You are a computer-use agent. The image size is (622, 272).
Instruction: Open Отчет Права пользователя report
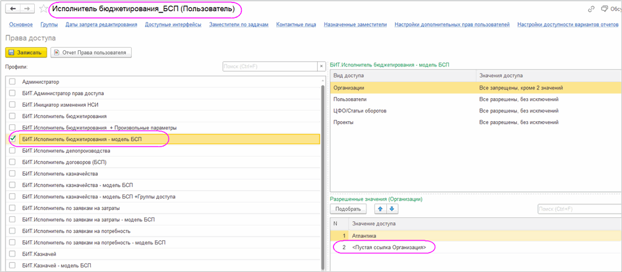[91, 53]
